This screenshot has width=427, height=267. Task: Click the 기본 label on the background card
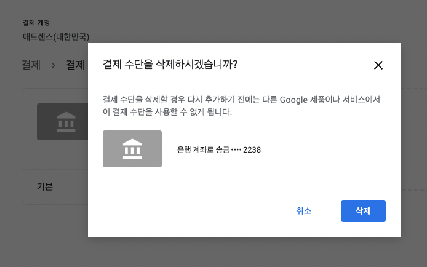pyautogui.click(x=45, y=186)
